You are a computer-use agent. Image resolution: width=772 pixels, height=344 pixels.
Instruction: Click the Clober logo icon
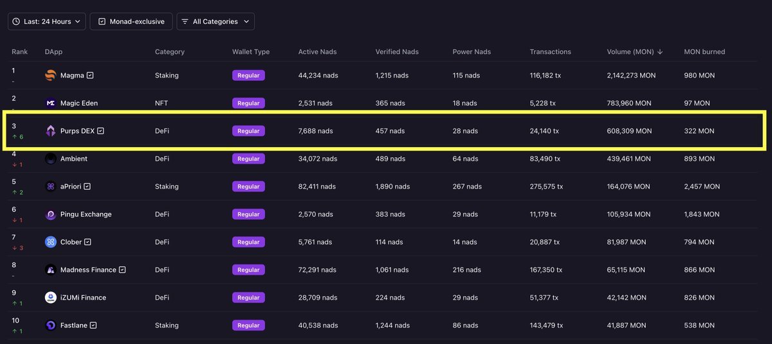(x=51, y=242)
